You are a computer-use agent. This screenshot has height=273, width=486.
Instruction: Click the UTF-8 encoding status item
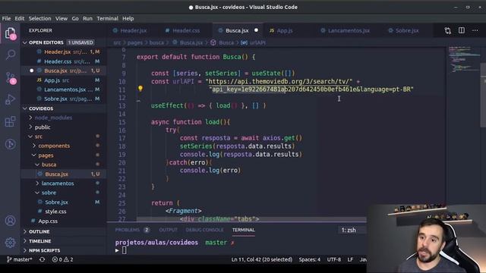(x=334, y=259)
